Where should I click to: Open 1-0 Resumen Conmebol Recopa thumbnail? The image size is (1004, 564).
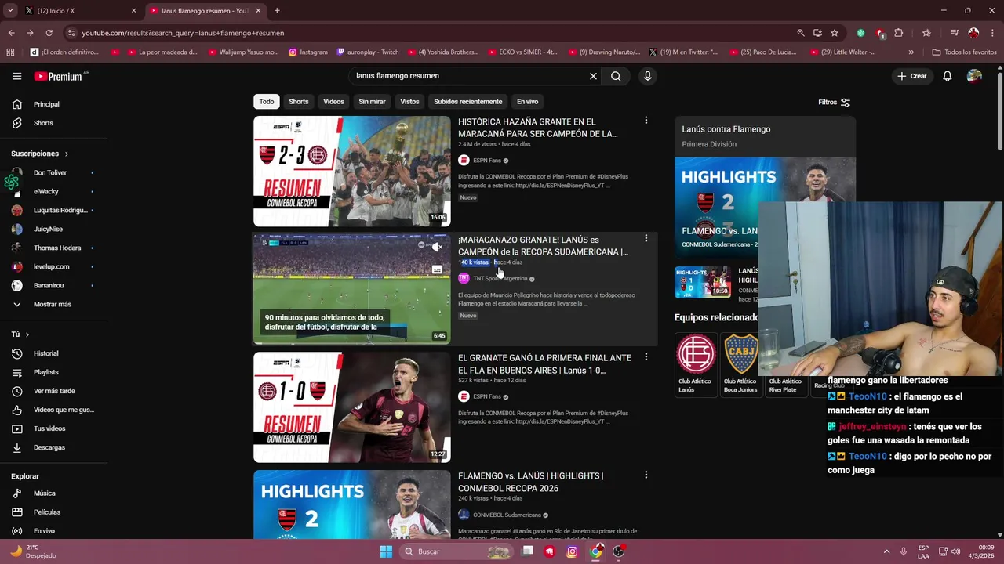click(x=351, y=407)
